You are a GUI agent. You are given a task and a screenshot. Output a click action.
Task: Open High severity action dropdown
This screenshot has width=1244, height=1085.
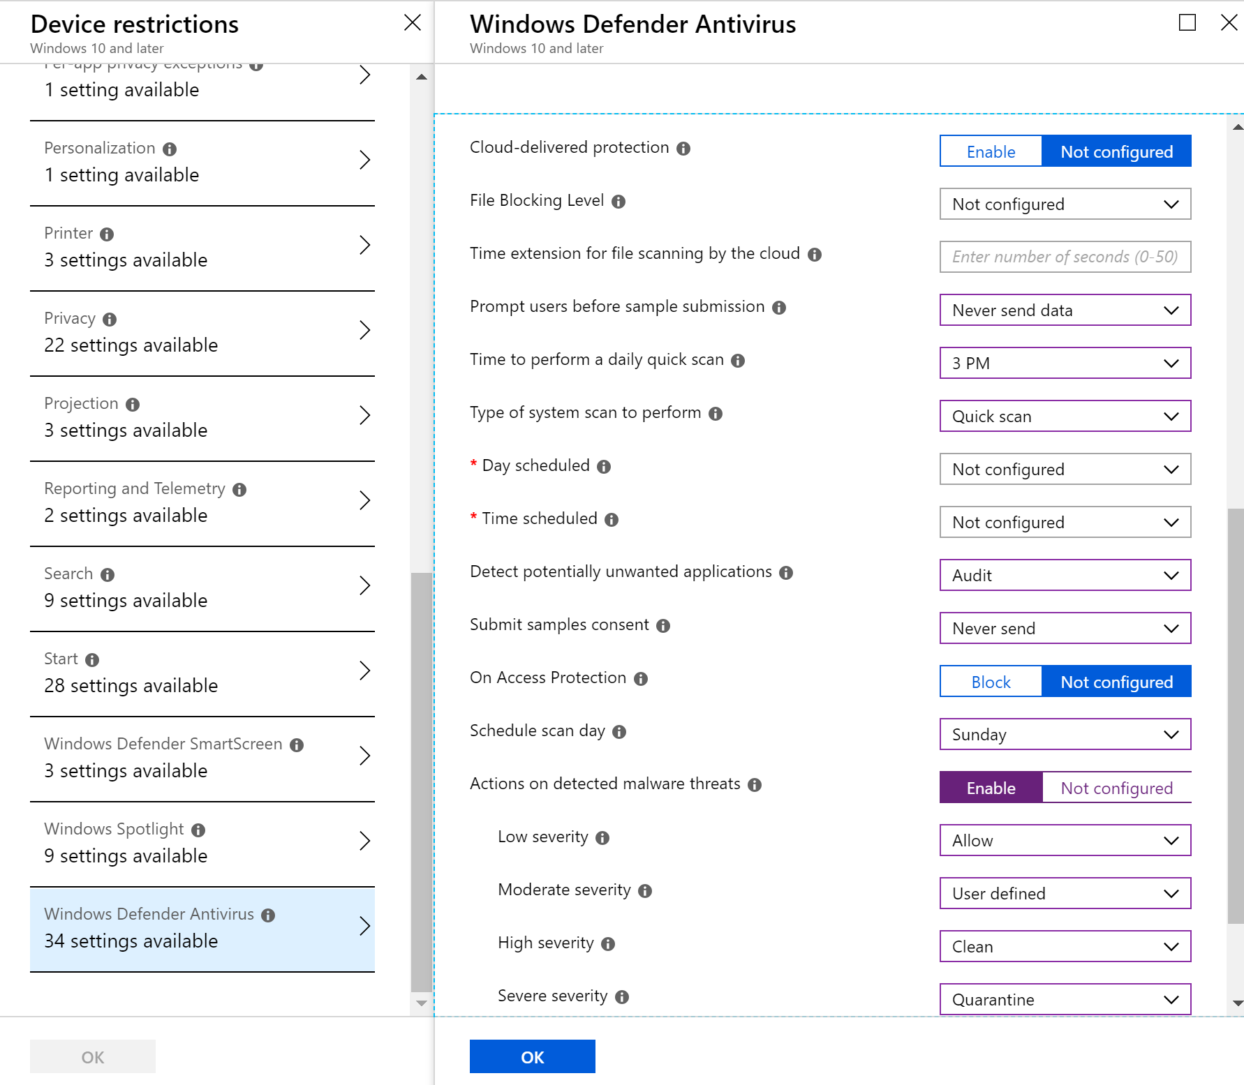pyautogui.click(x=1065, y=946)
